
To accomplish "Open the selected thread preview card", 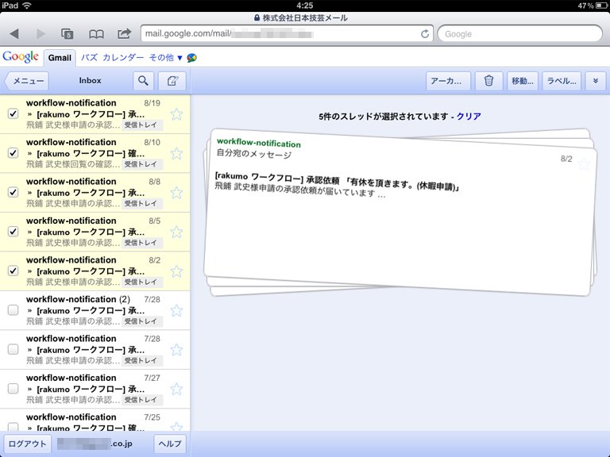I will (400, 213).
